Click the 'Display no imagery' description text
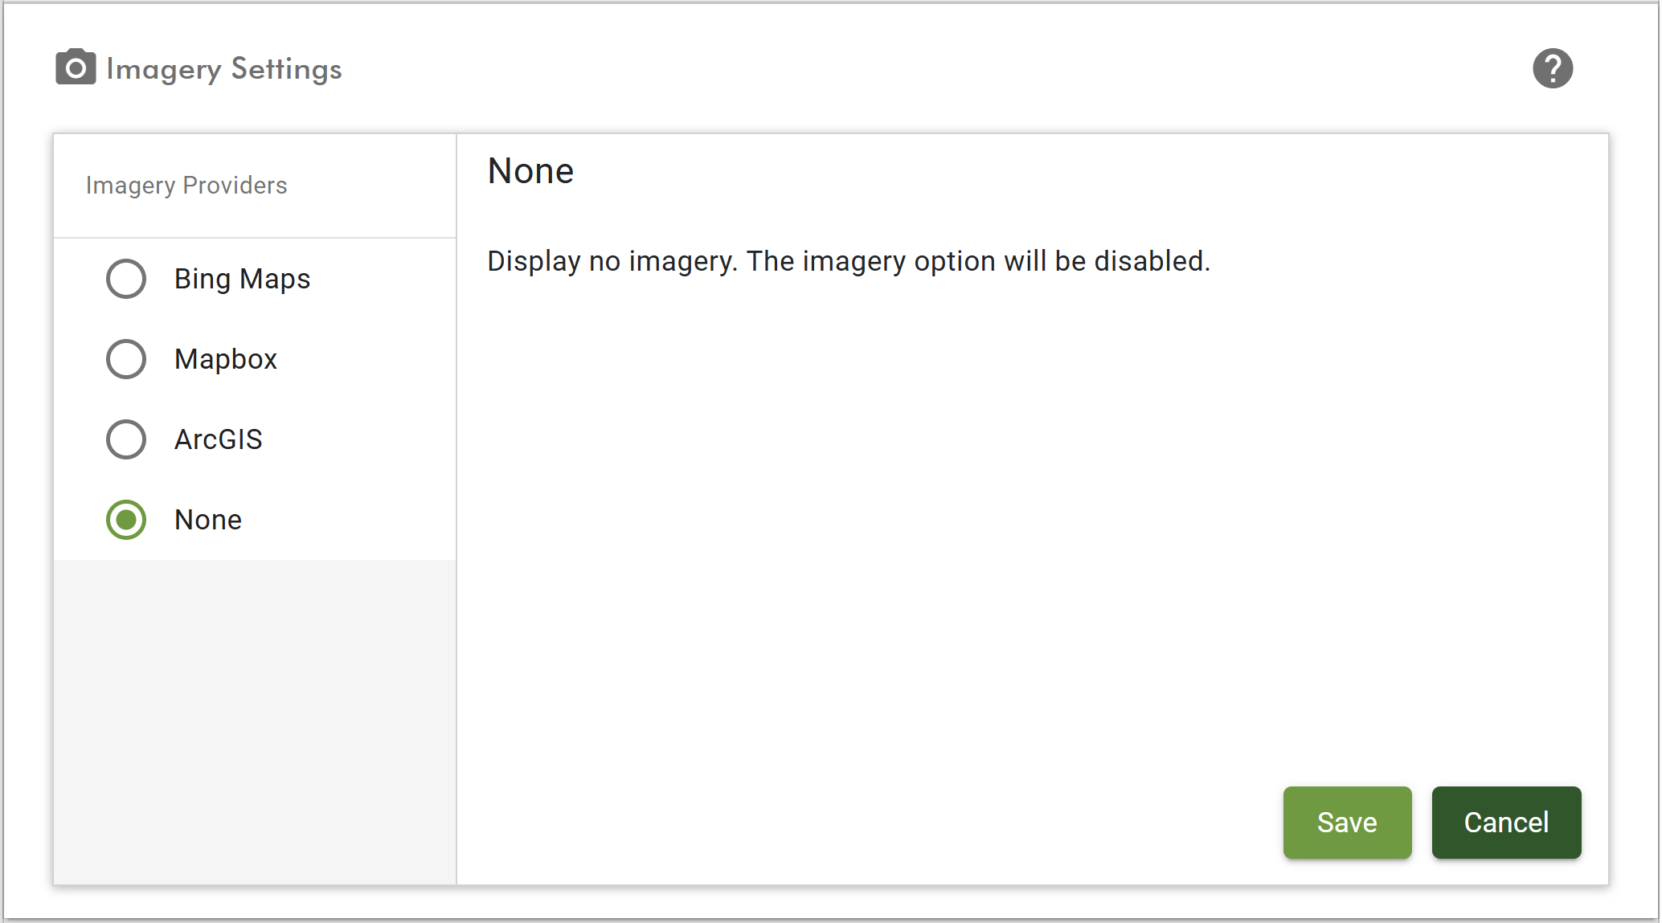The width and height of the screenshot is (1662, 923). tap(848, 261)
